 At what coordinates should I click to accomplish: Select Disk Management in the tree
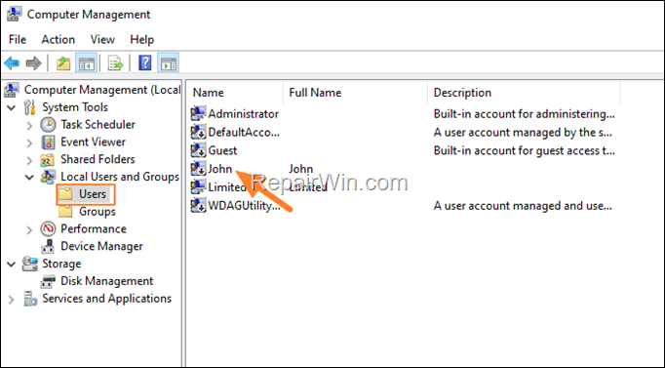(107, 281)
